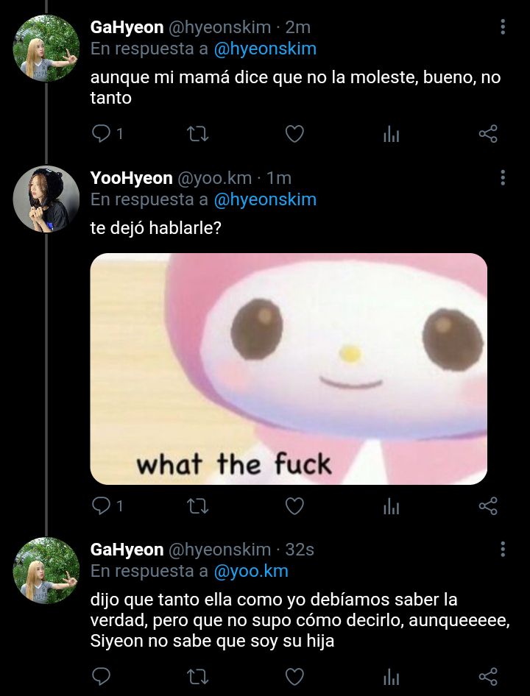Image resolution: width=530 pixels, height=696 pixels.
Task: Open GaHyeon display name on the 32s tweet
Action: coord(127,550)
